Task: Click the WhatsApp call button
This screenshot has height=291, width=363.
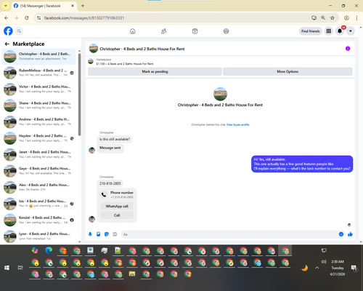Action: 117,206
